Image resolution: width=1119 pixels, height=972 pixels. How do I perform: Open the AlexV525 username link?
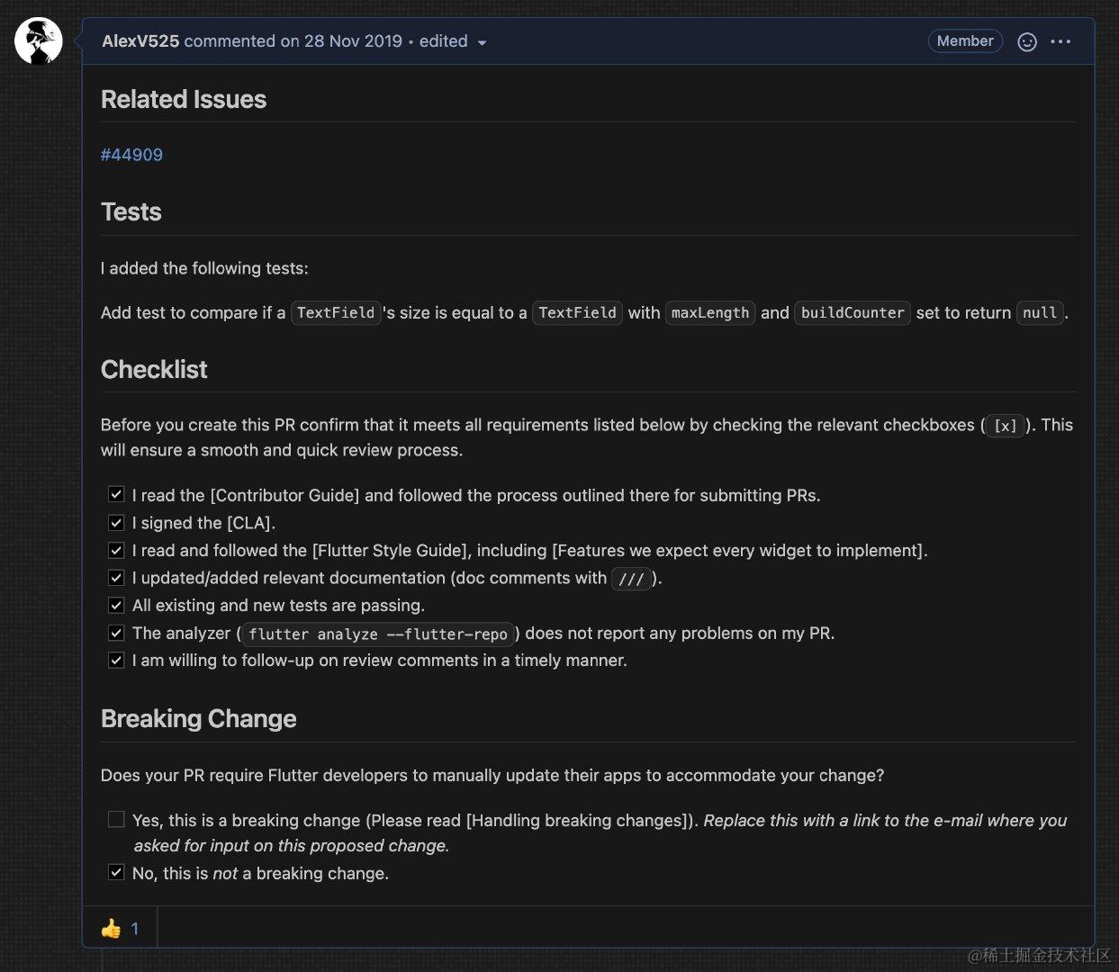click(x=140, y=41)
